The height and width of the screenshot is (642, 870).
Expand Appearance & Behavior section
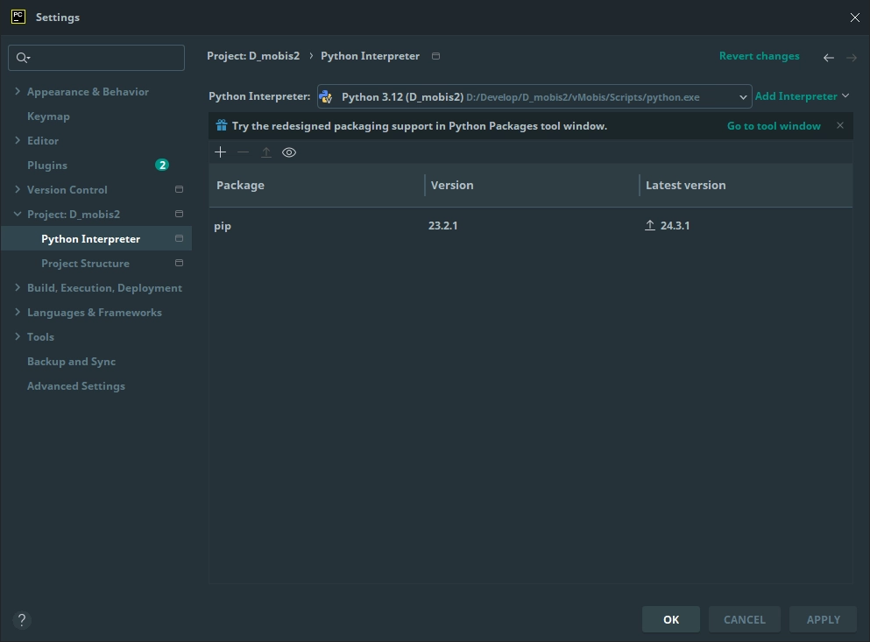(18, 91)
